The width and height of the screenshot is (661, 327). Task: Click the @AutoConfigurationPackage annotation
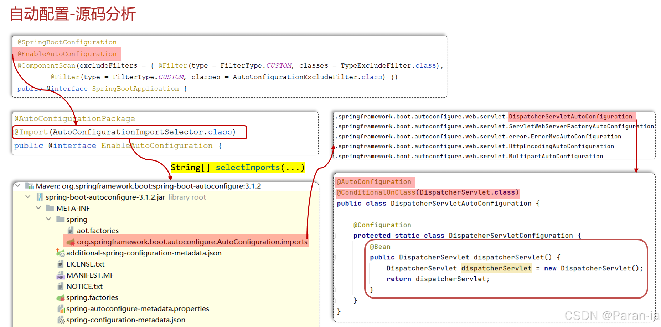pos(74,118)
